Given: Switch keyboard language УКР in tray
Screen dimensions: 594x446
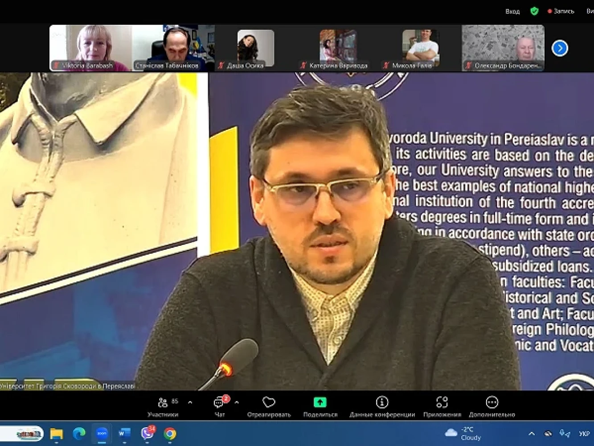Looking at the screenshot, I should [x=584, y=434].
